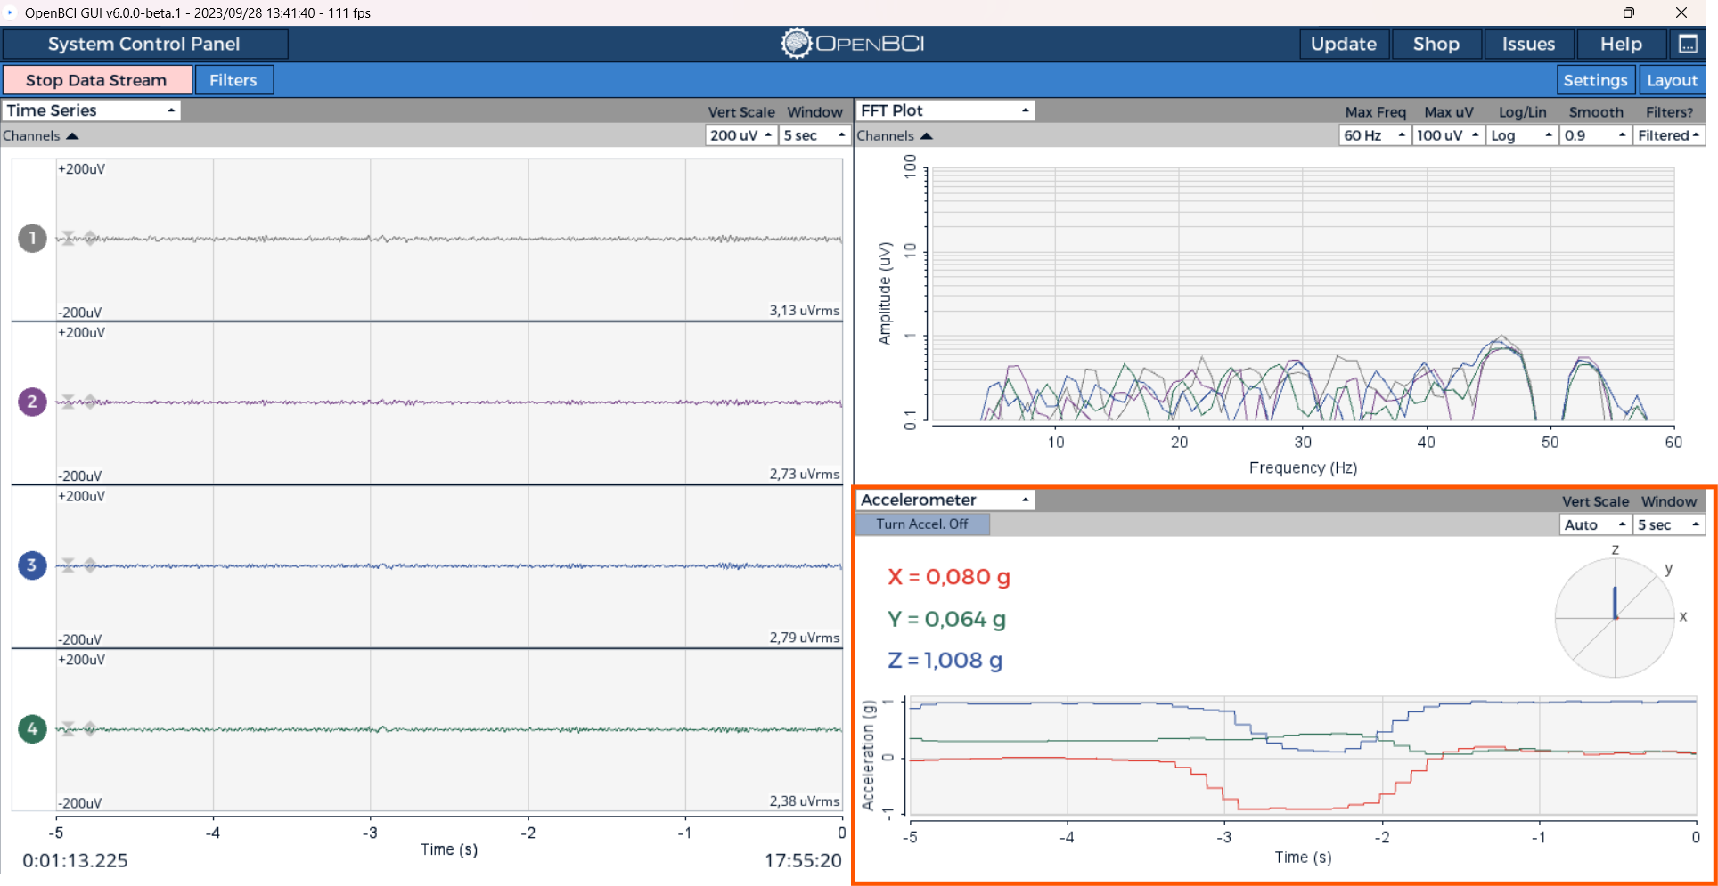The width and height of the screenshot is (1718, 886).
Task: Click the accelerometer time graph
Action: [1303, 756]
